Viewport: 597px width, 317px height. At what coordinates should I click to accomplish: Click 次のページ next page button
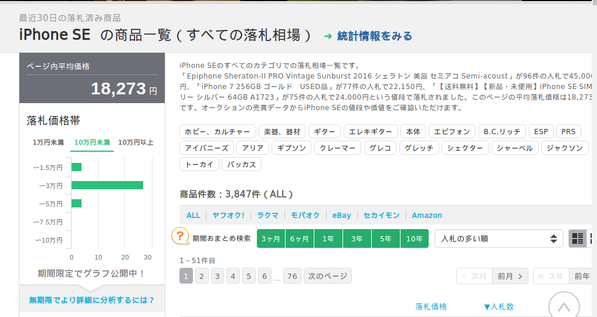pos(327,276)
